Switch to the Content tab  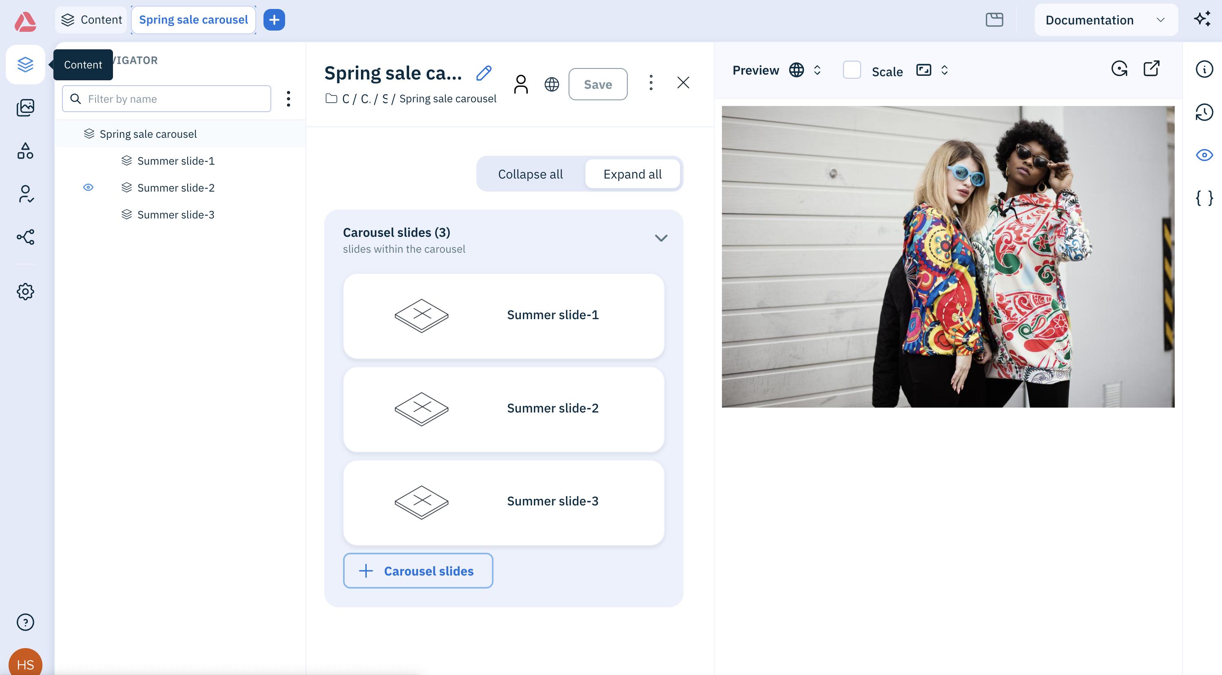[91, 20]
